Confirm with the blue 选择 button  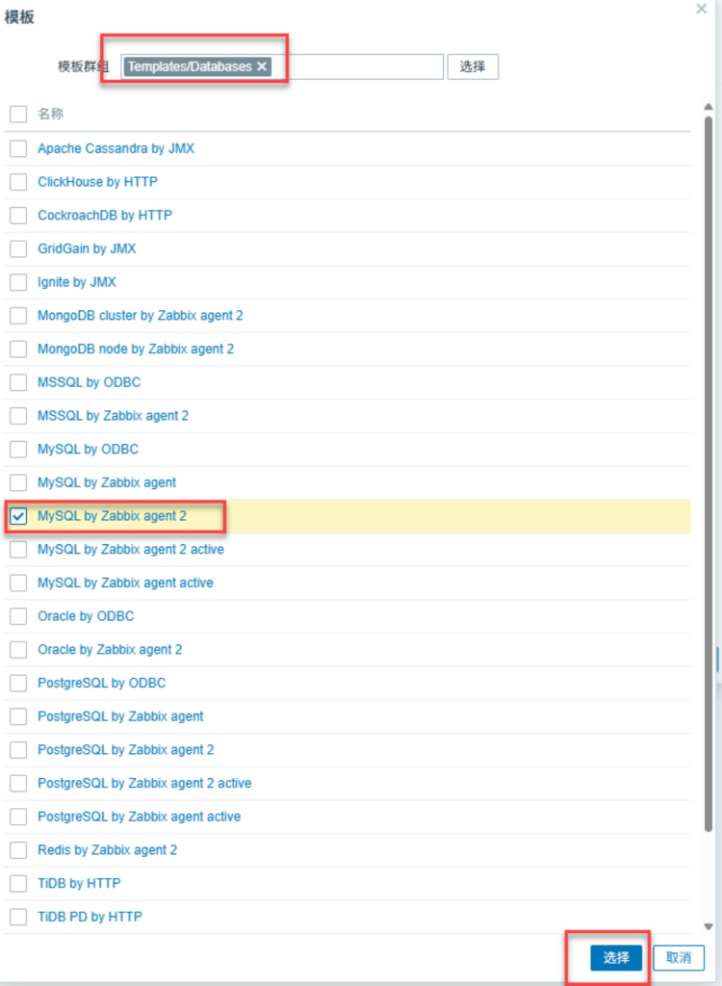pos(616,957)
